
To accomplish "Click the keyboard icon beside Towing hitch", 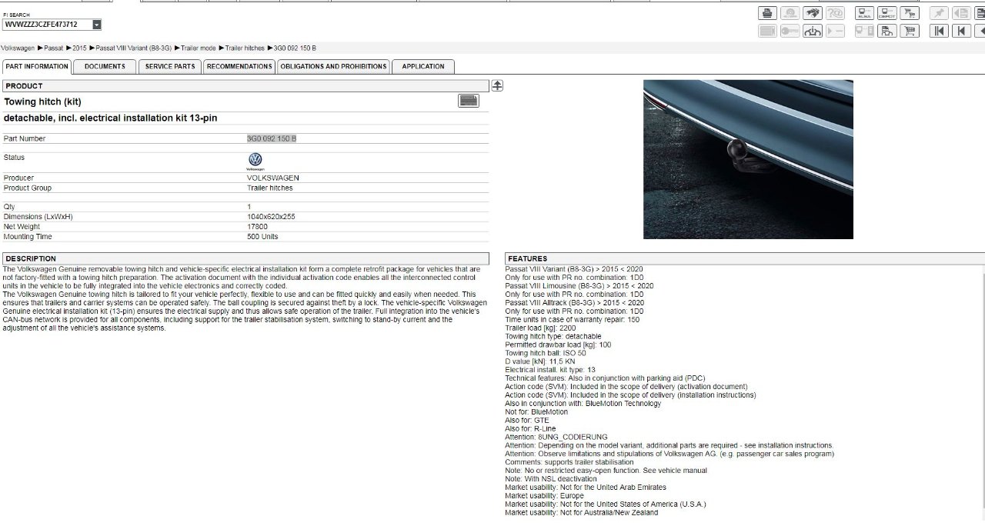I will (x=468, y=101).
